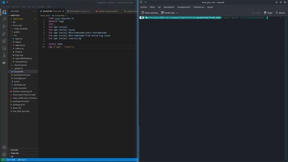Open the Testing flask view

point(4,55)
